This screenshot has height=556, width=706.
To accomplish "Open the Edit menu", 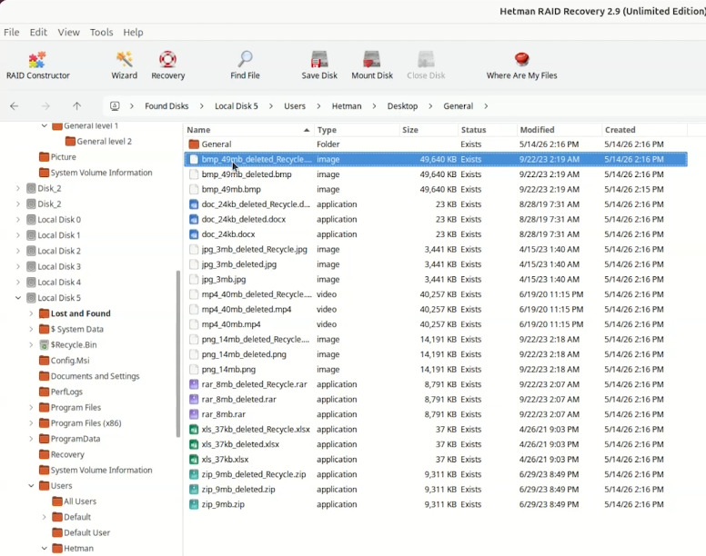I will (38, 33).
